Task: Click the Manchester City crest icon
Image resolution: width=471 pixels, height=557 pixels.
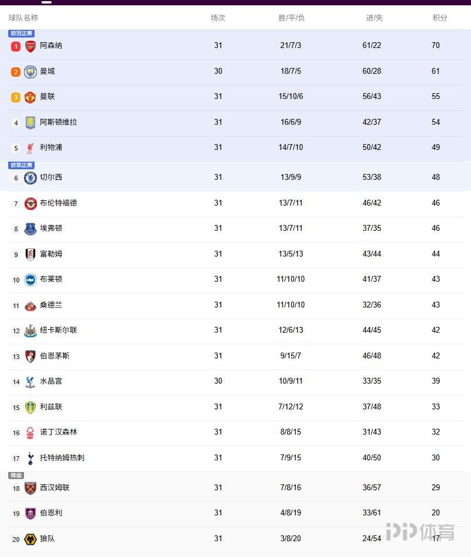Action: (x=30, y=72)
